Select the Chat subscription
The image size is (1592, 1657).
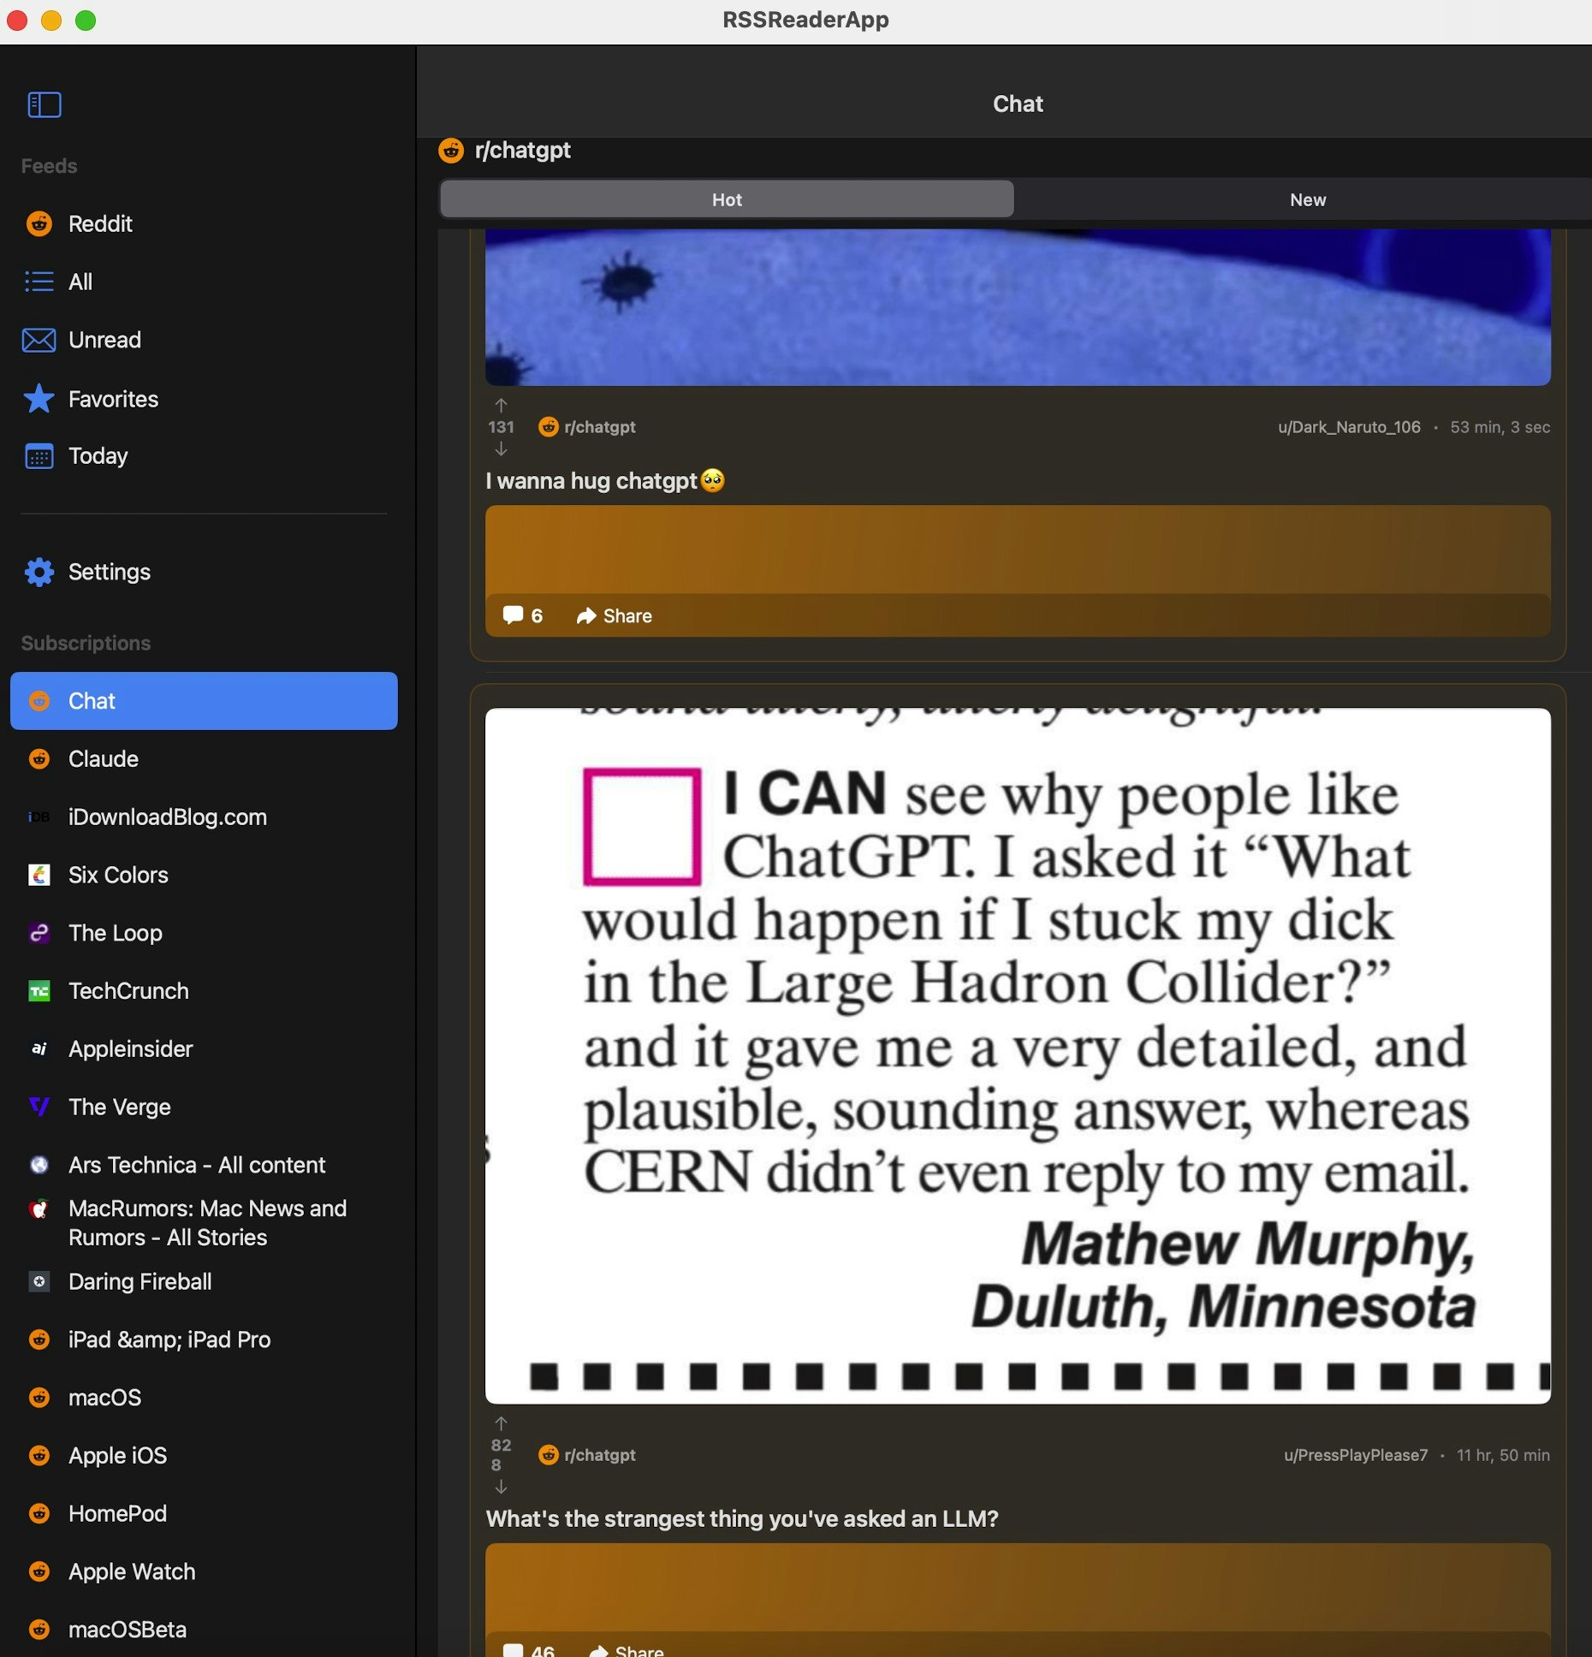coord(204,701)
